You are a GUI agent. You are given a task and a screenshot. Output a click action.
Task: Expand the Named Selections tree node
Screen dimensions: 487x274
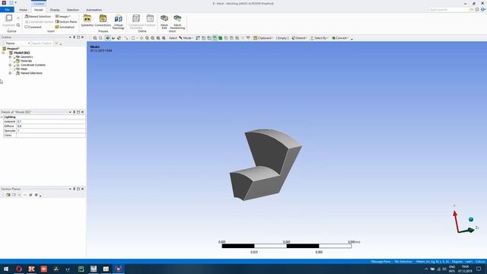pyautogui.click(x=10, y=73)
